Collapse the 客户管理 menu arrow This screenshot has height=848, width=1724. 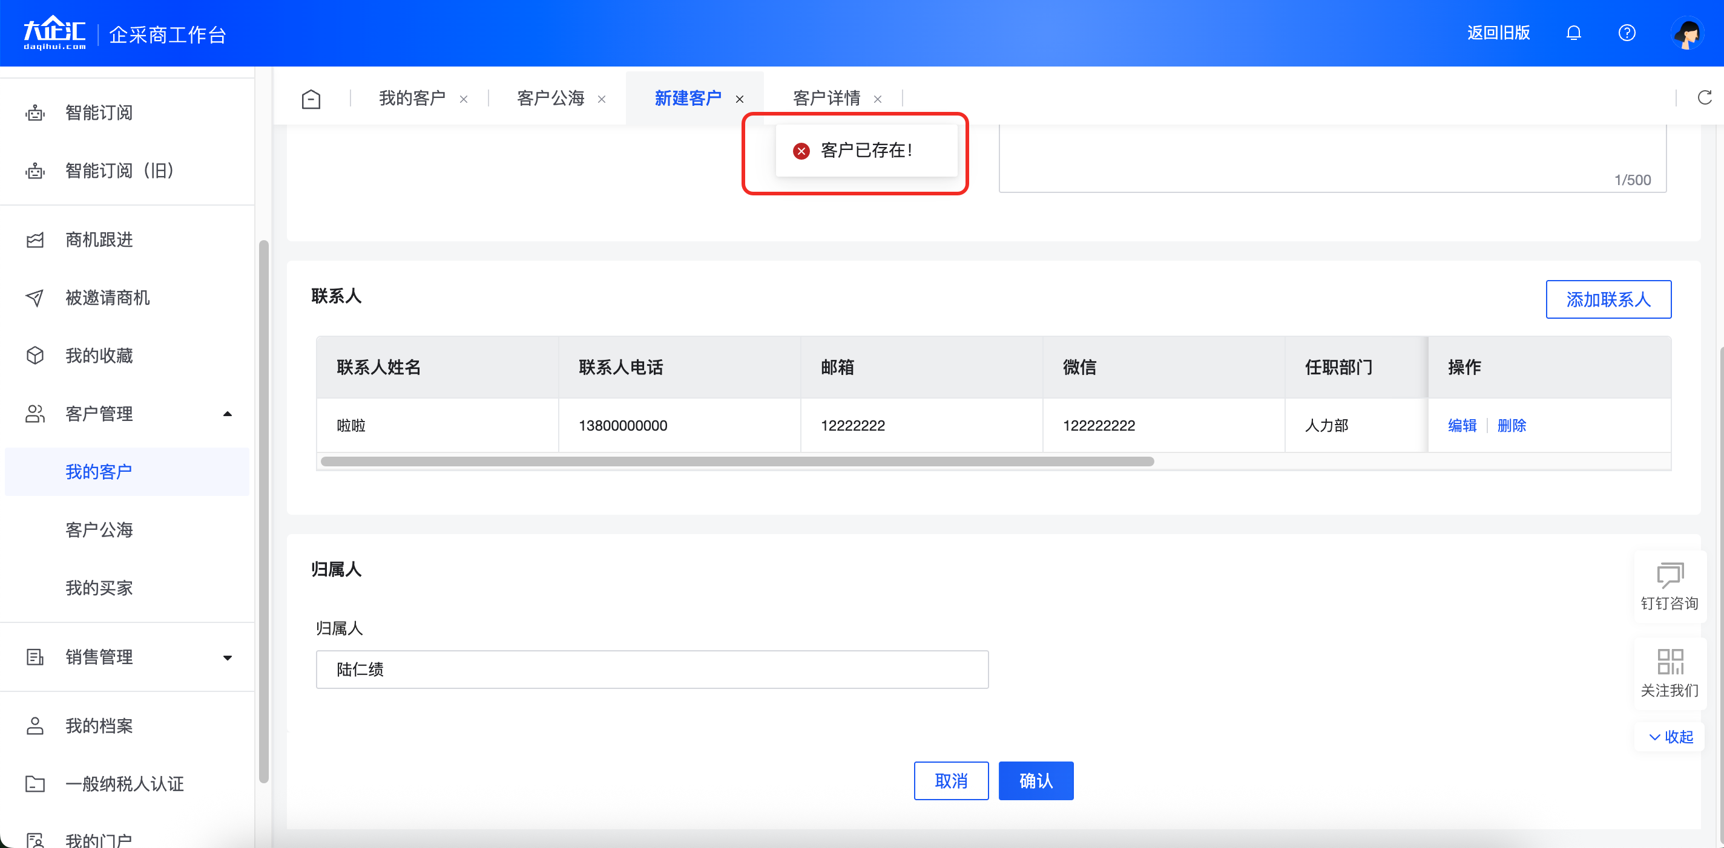(x=228, y=414)
